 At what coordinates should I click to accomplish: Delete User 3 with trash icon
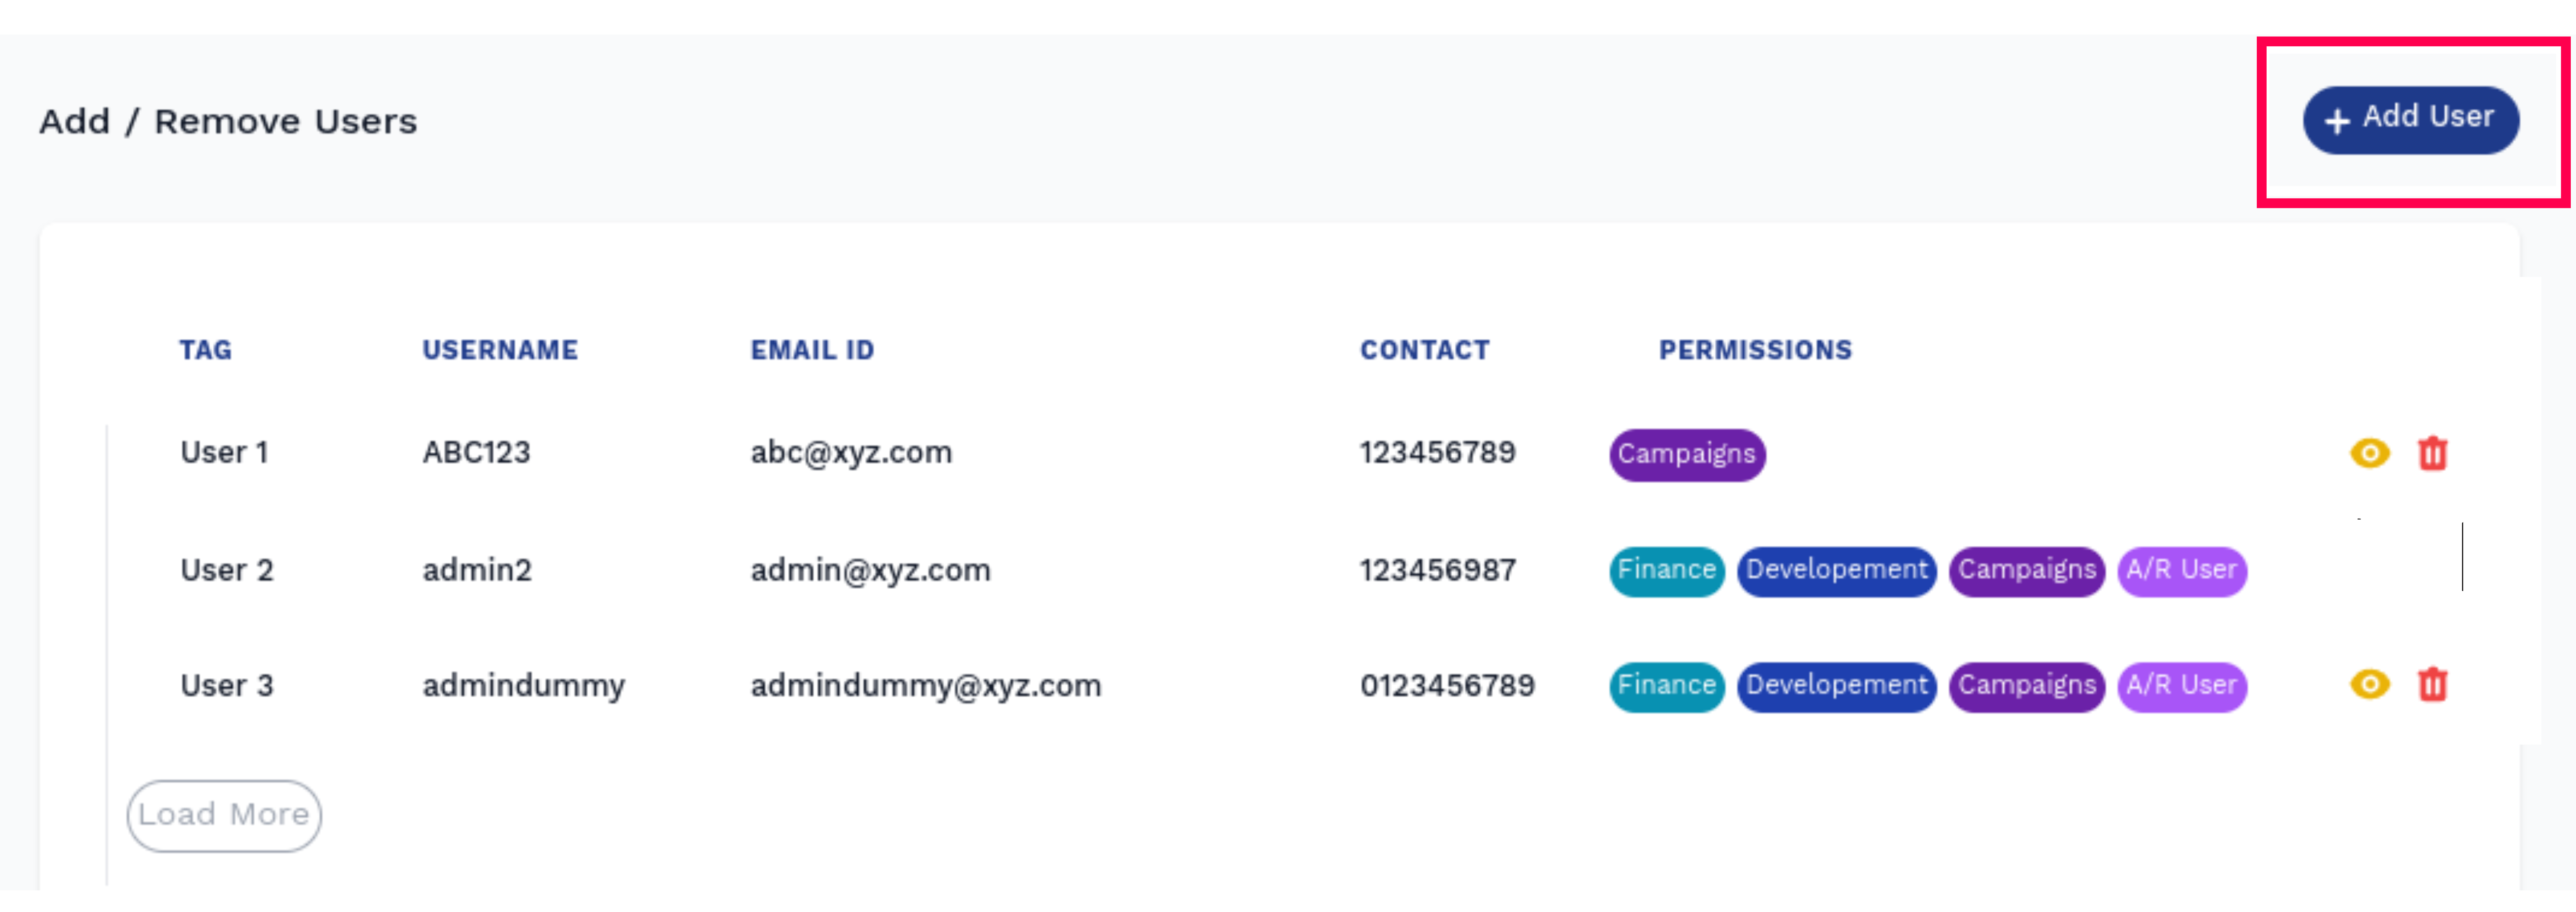tap(2432, 684)
